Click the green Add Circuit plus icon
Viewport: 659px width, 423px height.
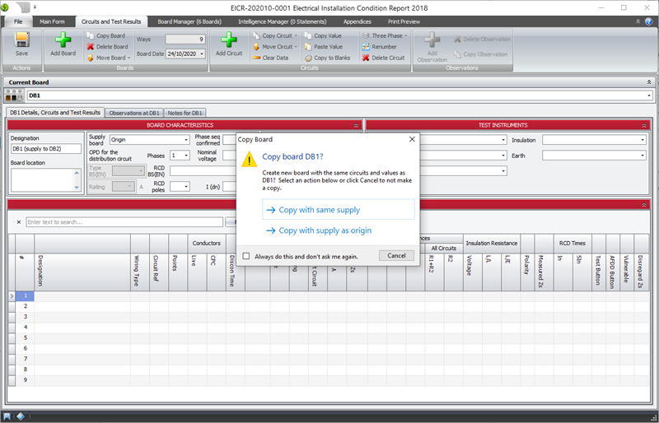click(229, 40)
